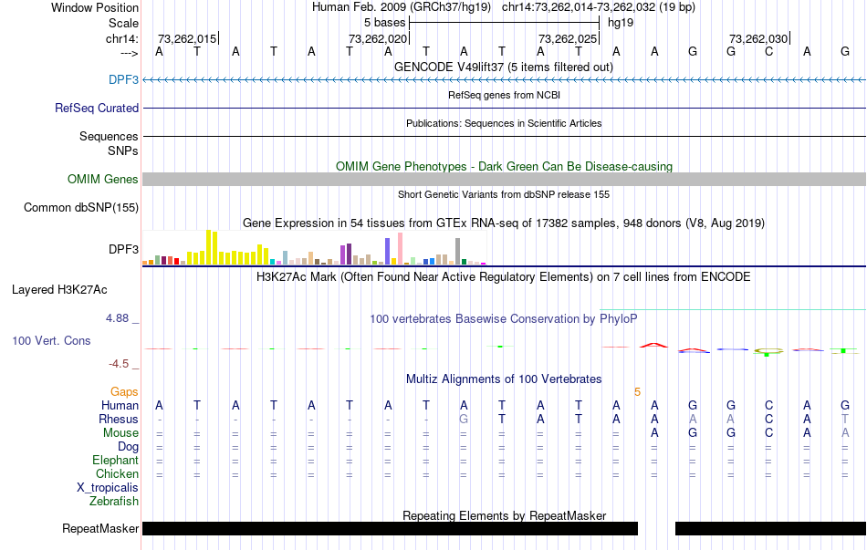Click the Repeating Elements by RepeatMasker title
Image resolution: width=867 pixels, height=550 pixels.
[x=504, y=515]
